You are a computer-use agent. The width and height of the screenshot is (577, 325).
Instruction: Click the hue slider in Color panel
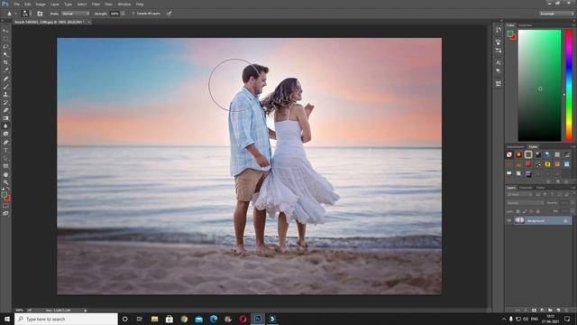coord(569,86)
